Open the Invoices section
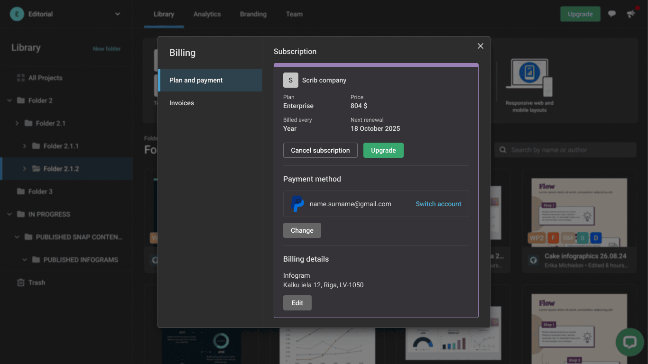648x364 pixels. click(x=210, y=103)
